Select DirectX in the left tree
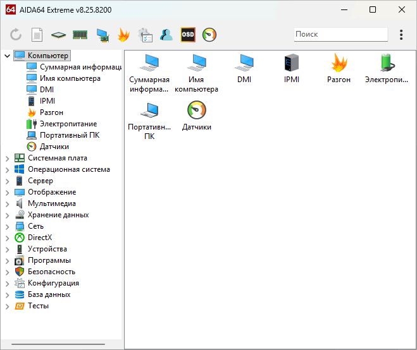Screen dimensions: 417x350 pyautogui.click(x=39, y=238)
